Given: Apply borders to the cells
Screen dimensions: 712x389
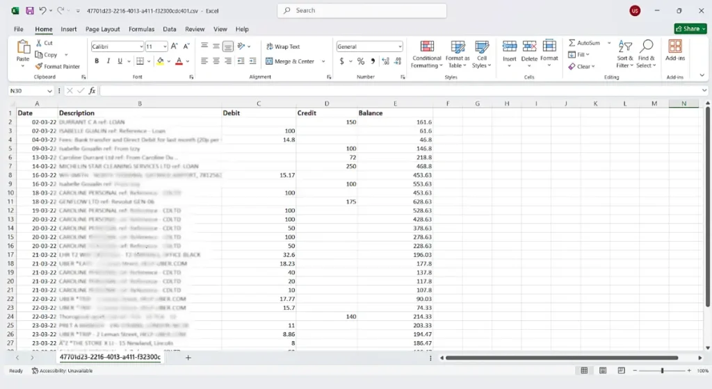Looking at the screenshot, I should pyautogui.click(x=140, y=61).
